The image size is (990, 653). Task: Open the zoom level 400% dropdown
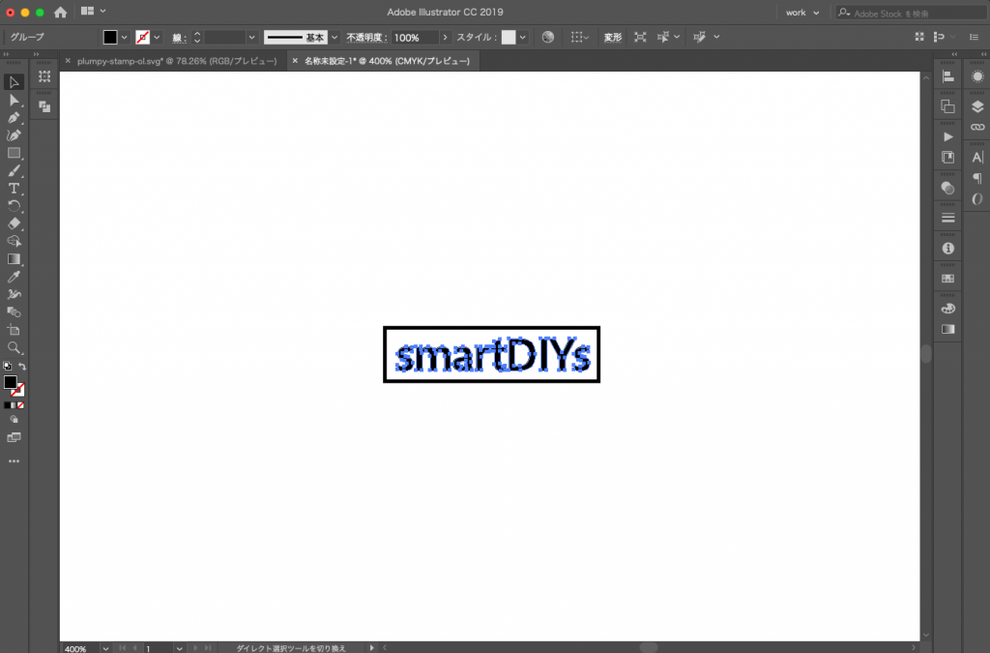point(105,648)
